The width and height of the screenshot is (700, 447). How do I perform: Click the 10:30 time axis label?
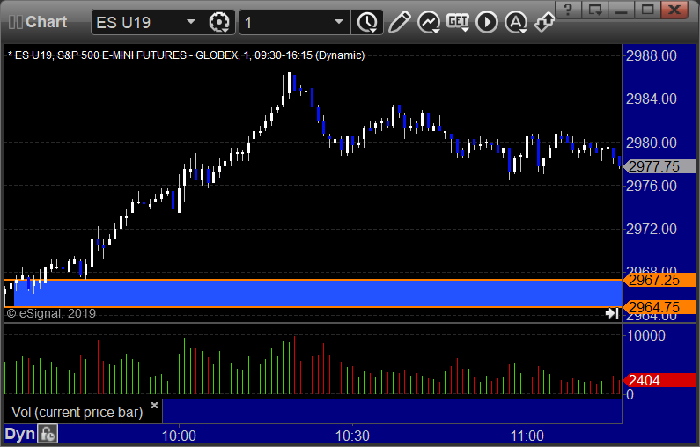point(352,436)
